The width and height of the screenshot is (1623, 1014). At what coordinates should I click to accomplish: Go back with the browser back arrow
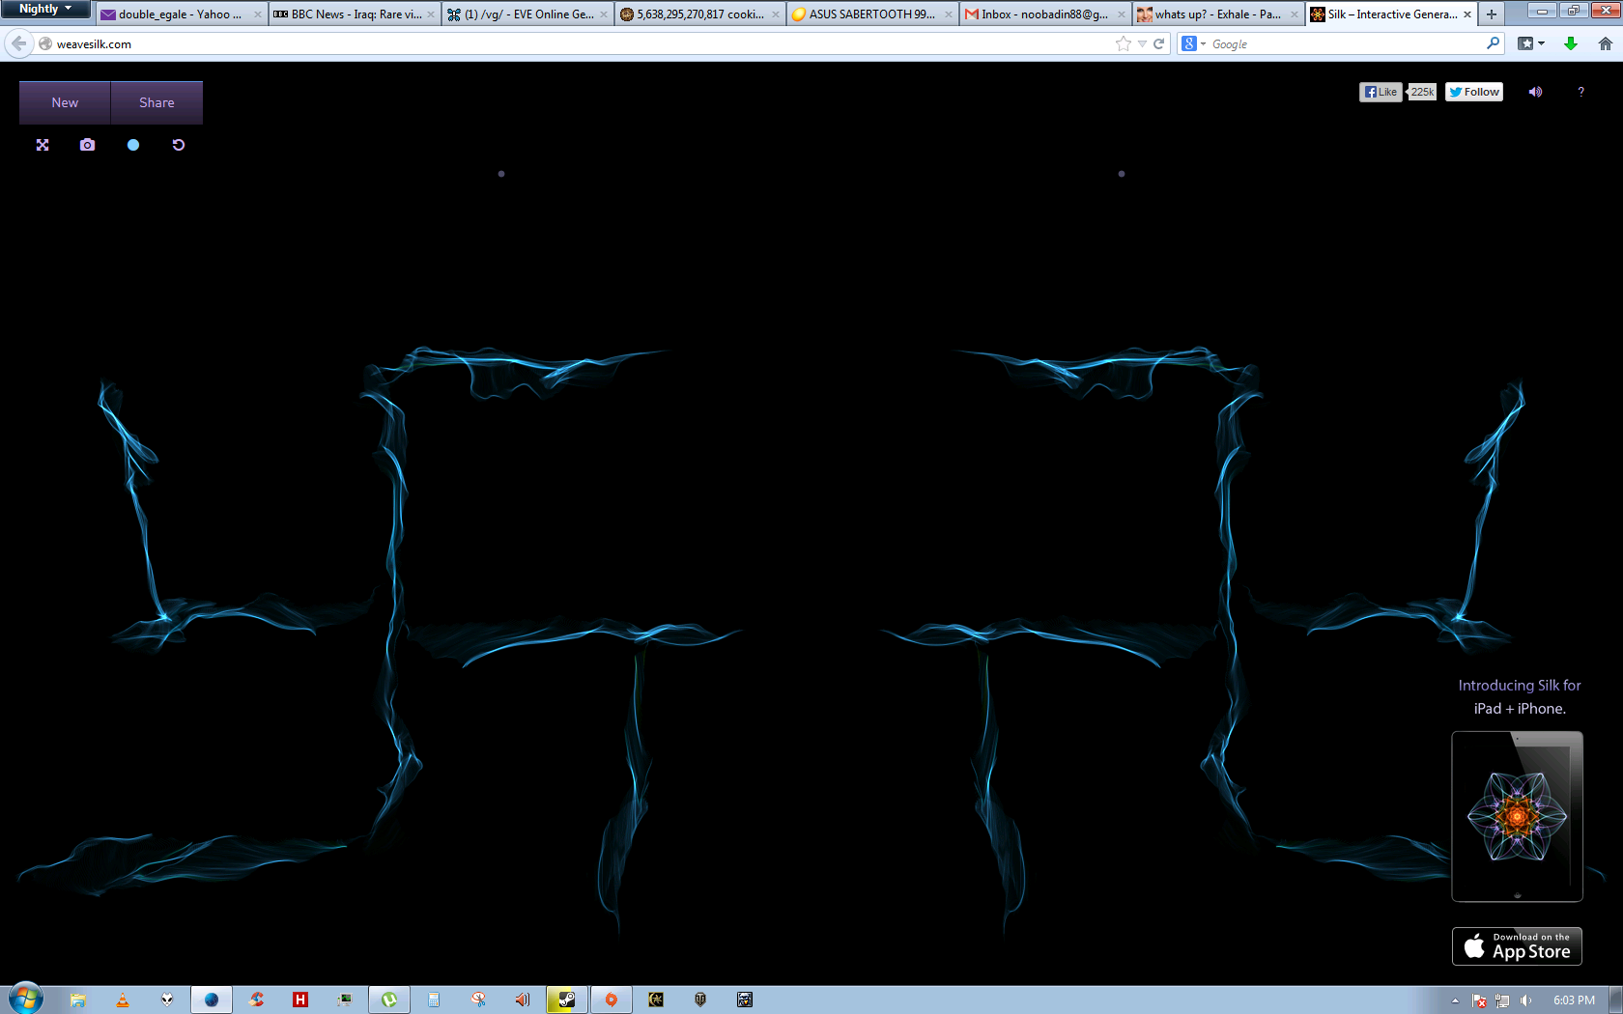click(18, 43)
